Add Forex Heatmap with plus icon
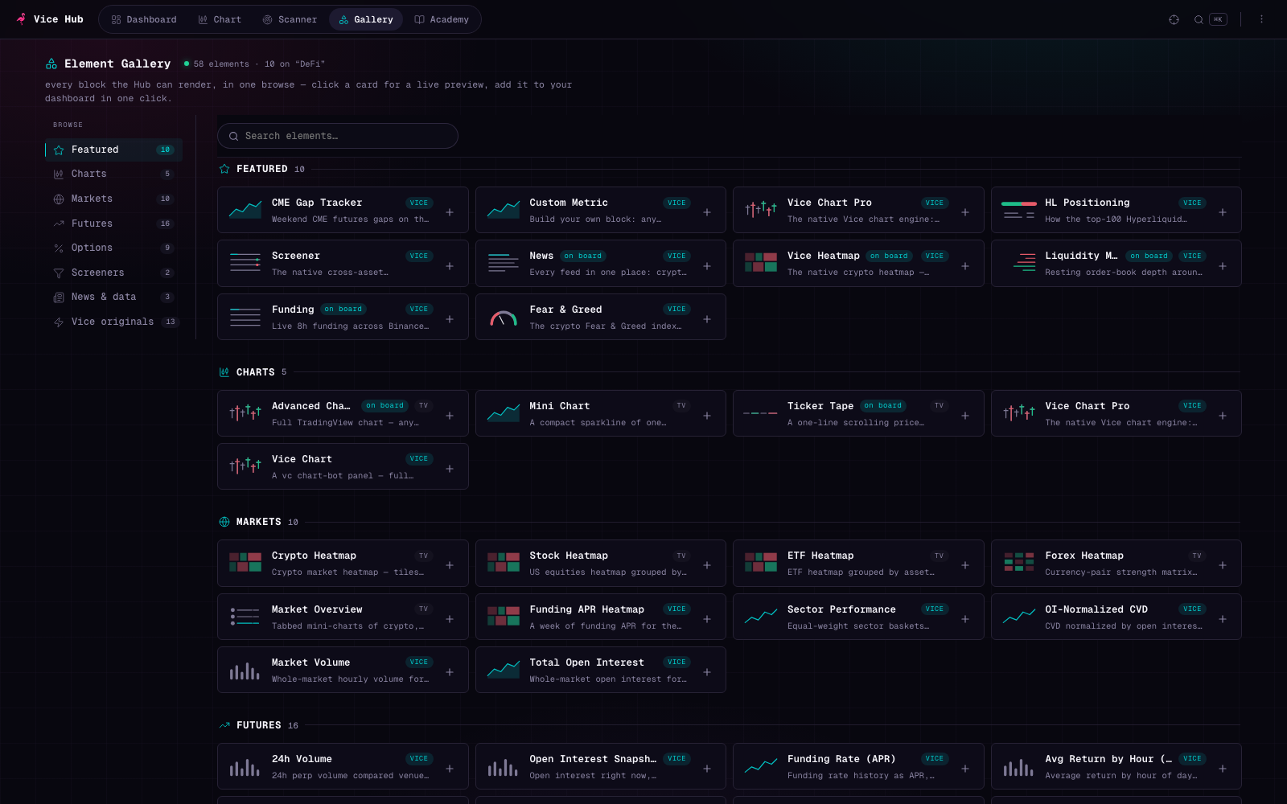 pos(1223,565)
